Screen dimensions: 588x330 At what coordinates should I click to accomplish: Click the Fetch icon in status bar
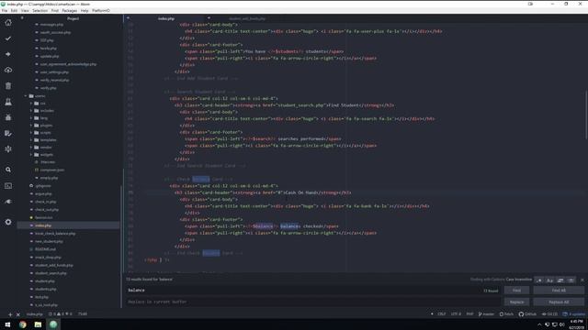[506, 313]
